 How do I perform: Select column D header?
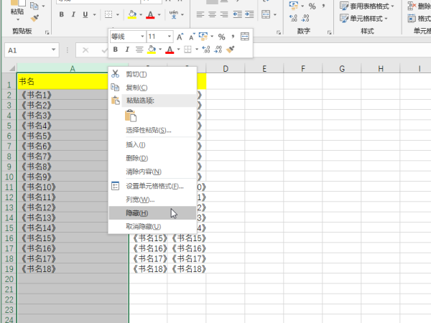(x=225, y=68)
